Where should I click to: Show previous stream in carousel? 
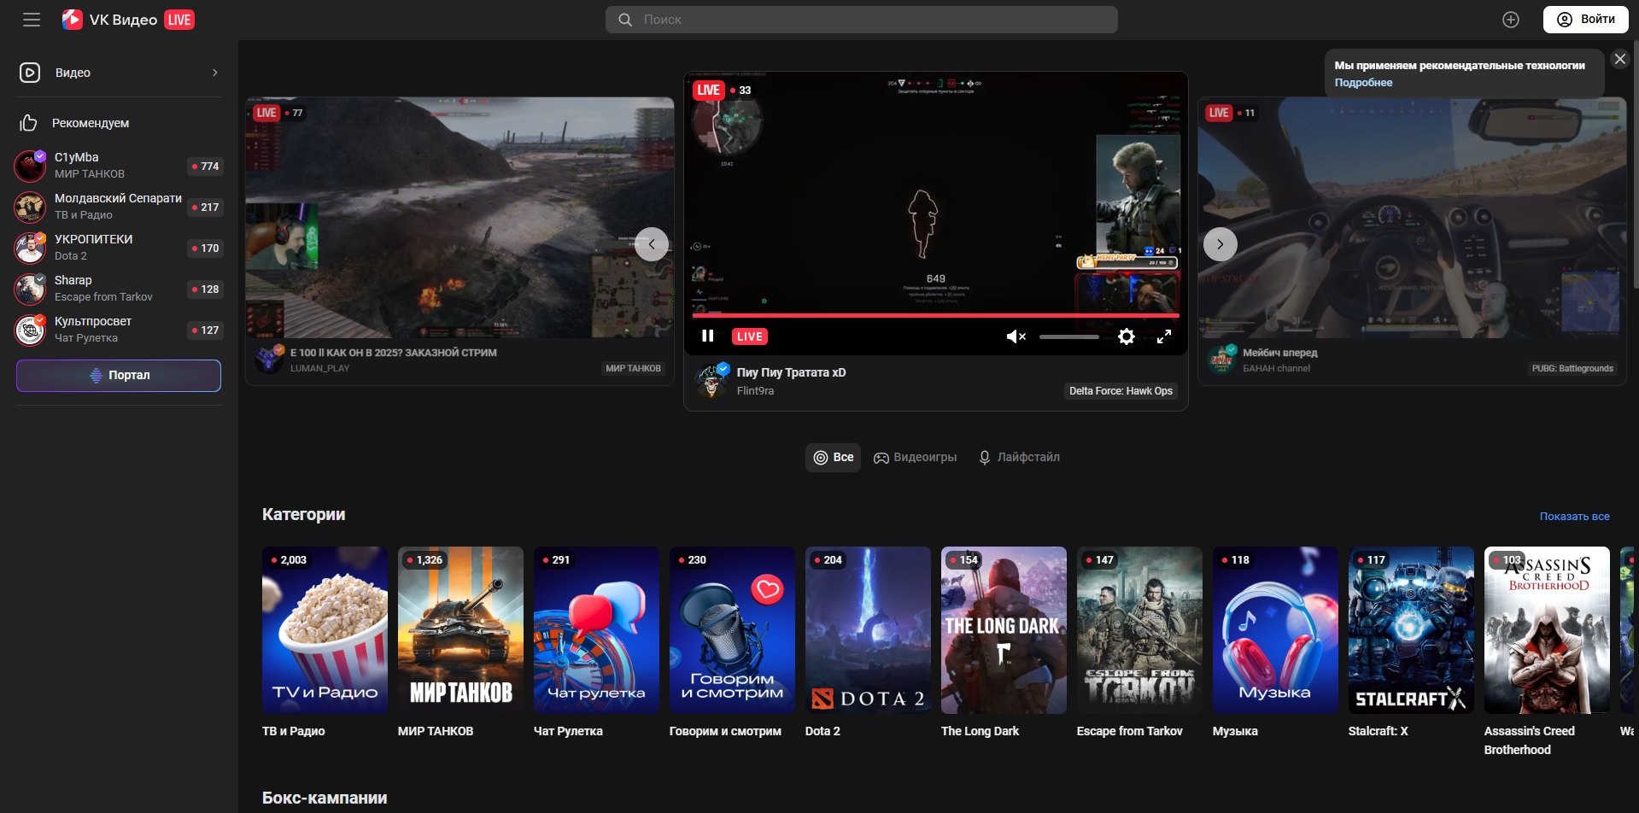[652, 244]
